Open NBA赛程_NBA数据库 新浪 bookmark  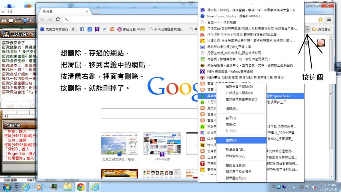pyautogui.click(x=251, y=77)
